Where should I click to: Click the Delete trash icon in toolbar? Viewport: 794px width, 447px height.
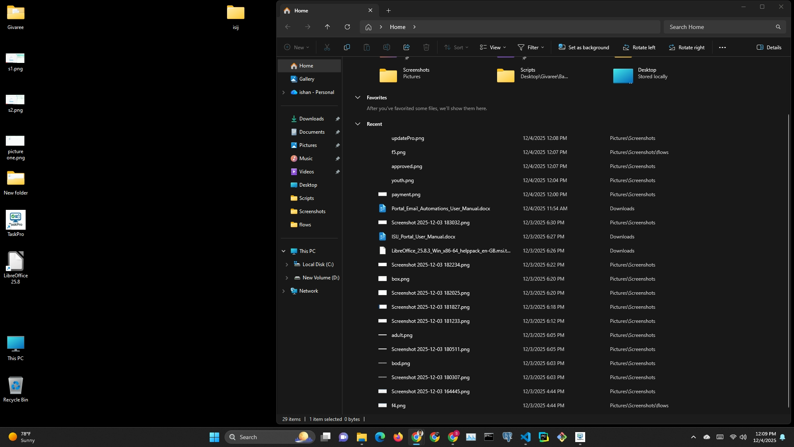426,47
